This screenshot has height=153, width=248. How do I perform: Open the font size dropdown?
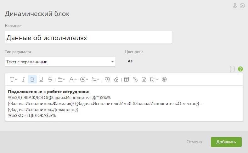click(73, 79)
